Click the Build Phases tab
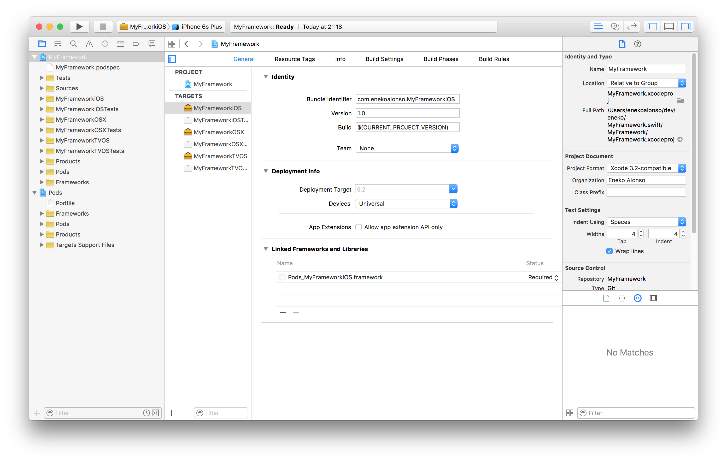Image resolution: width=727 pixels, height=462 pixels. coord(440,58)
